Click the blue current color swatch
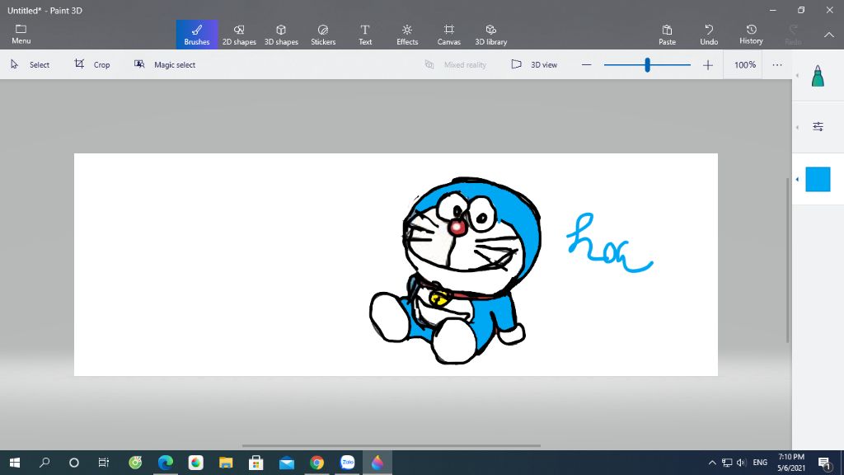This screenshot has height=475, width=844. [818, 179]
